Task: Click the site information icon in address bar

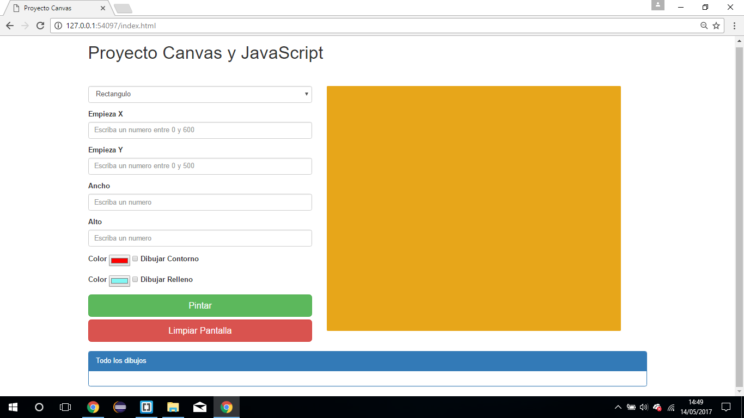Action: (58, 26)
